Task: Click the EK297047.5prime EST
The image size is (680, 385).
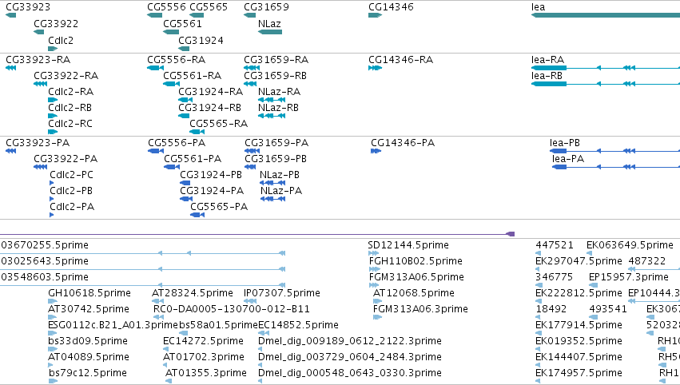Action: click(579, 261)
